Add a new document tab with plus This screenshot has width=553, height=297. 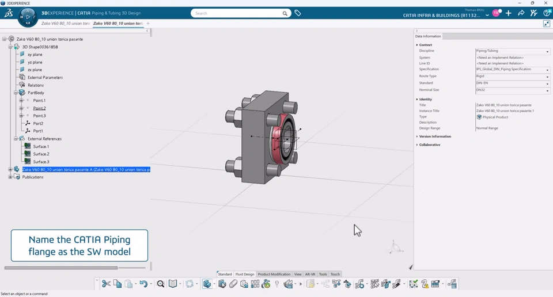pyautogui.click(x=148, y=23)
